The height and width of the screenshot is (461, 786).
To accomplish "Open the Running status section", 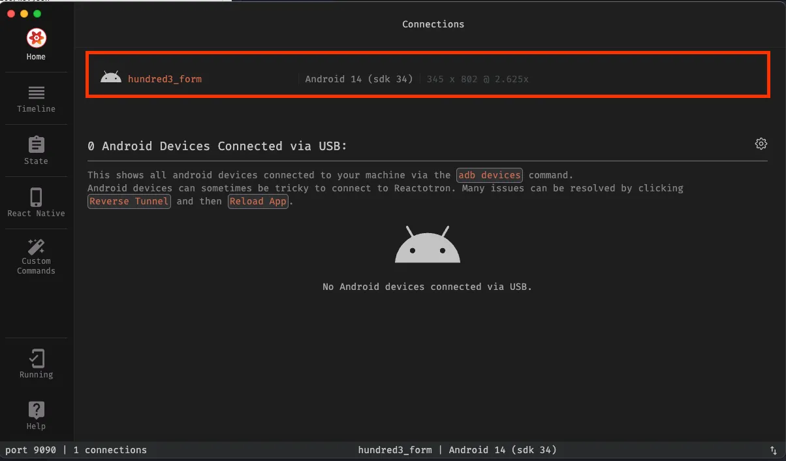I will (37, 364).
